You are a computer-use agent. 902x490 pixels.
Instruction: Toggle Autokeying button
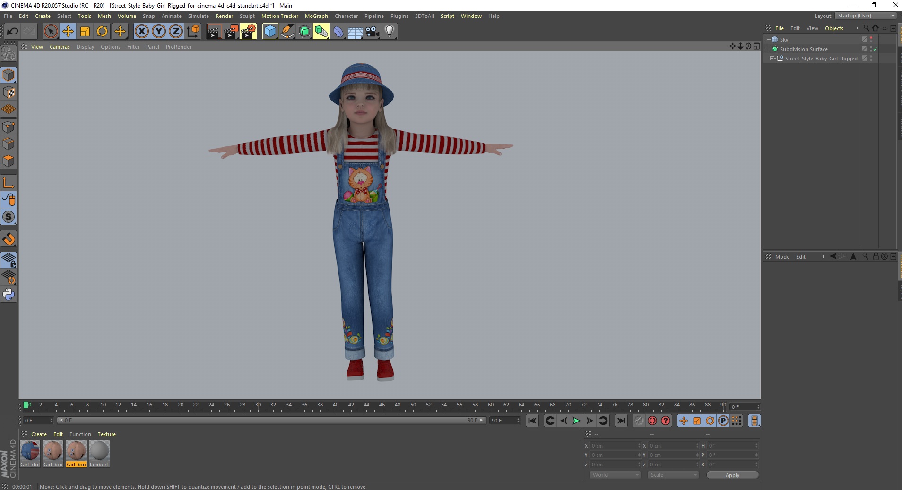tap(652, 421)
